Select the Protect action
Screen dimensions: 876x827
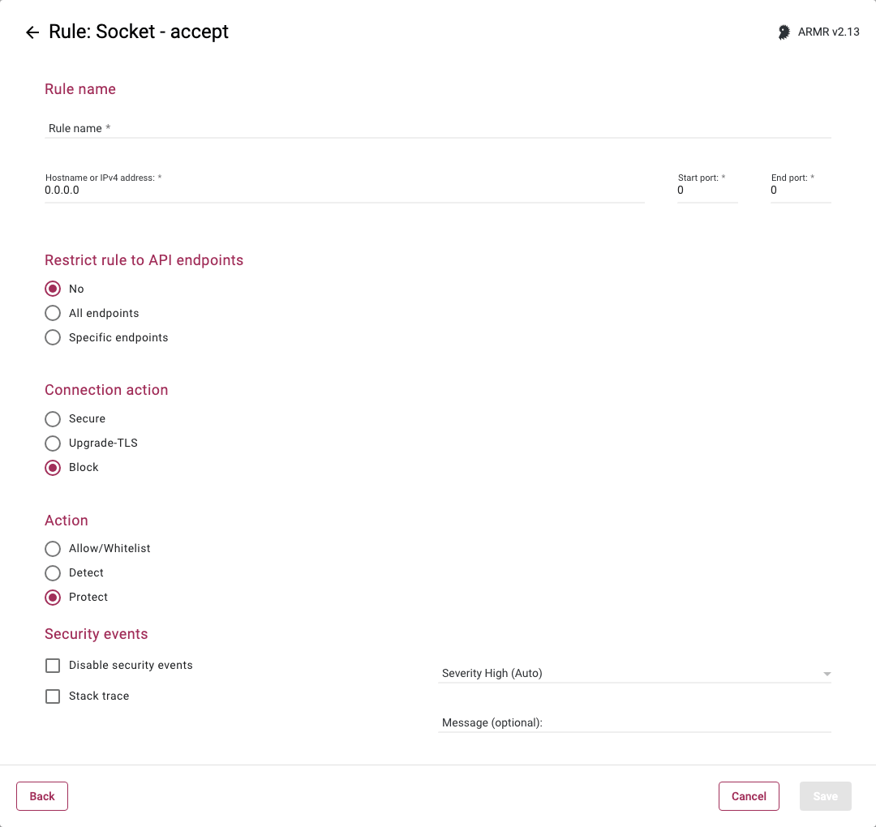[x=53, y=597]
